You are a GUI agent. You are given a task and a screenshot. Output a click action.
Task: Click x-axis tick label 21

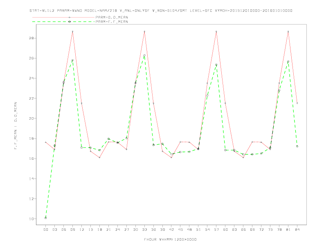(x=108, y=230)
